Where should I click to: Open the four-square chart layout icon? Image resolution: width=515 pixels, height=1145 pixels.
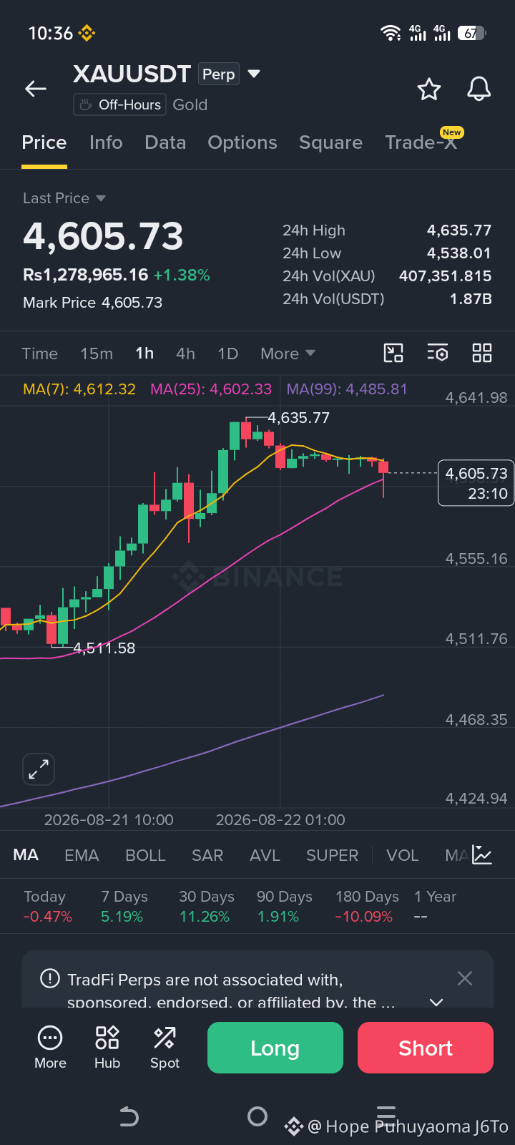[482, 353]
